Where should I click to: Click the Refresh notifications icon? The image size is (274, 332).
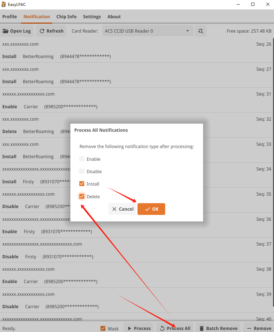pyautogui.click(x=42, y=31)
